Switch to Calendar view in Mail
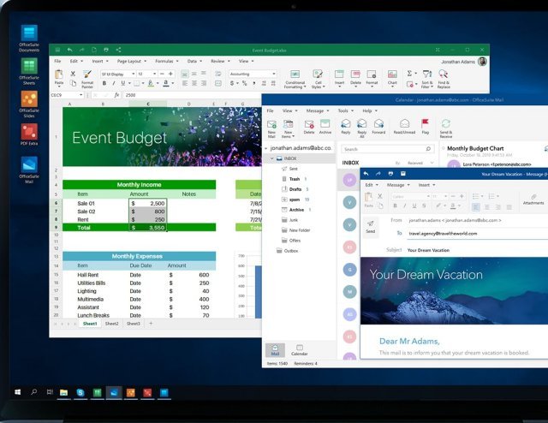 [299, 350]
